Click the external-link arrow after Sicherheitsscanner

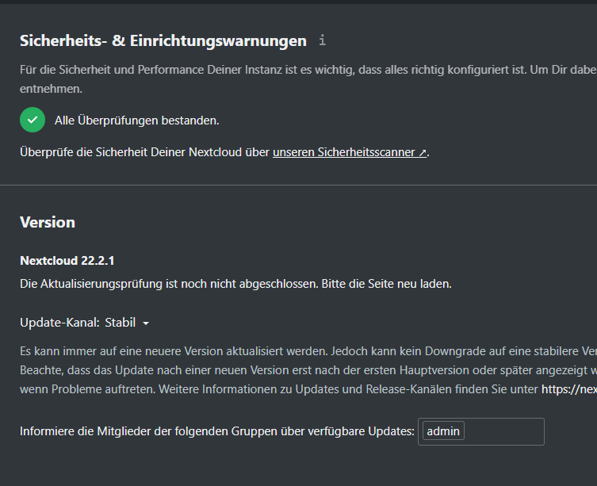pyautogui.click(x=423, y=152)
